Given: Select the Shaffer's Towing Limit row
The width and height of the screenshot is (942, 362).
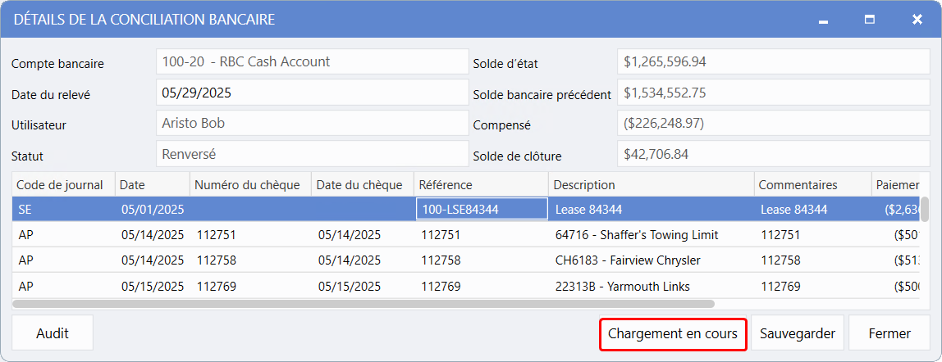Looking at the screenshot, I should tap(636, 235).
